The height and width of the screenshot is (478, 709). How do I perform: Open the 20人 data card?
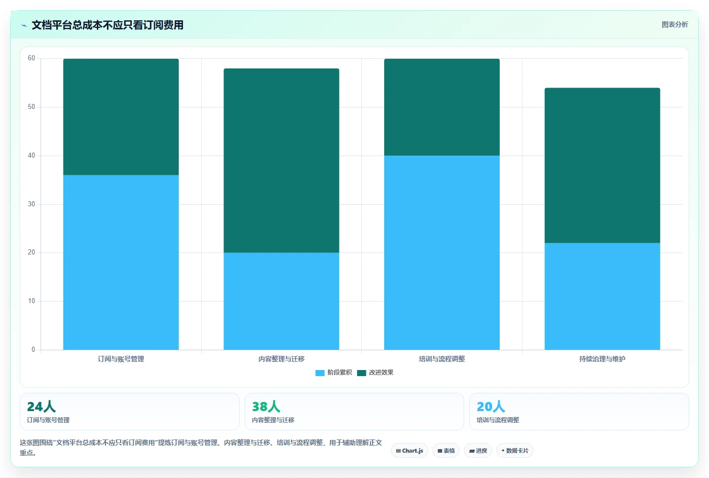[x=579, y=412]
